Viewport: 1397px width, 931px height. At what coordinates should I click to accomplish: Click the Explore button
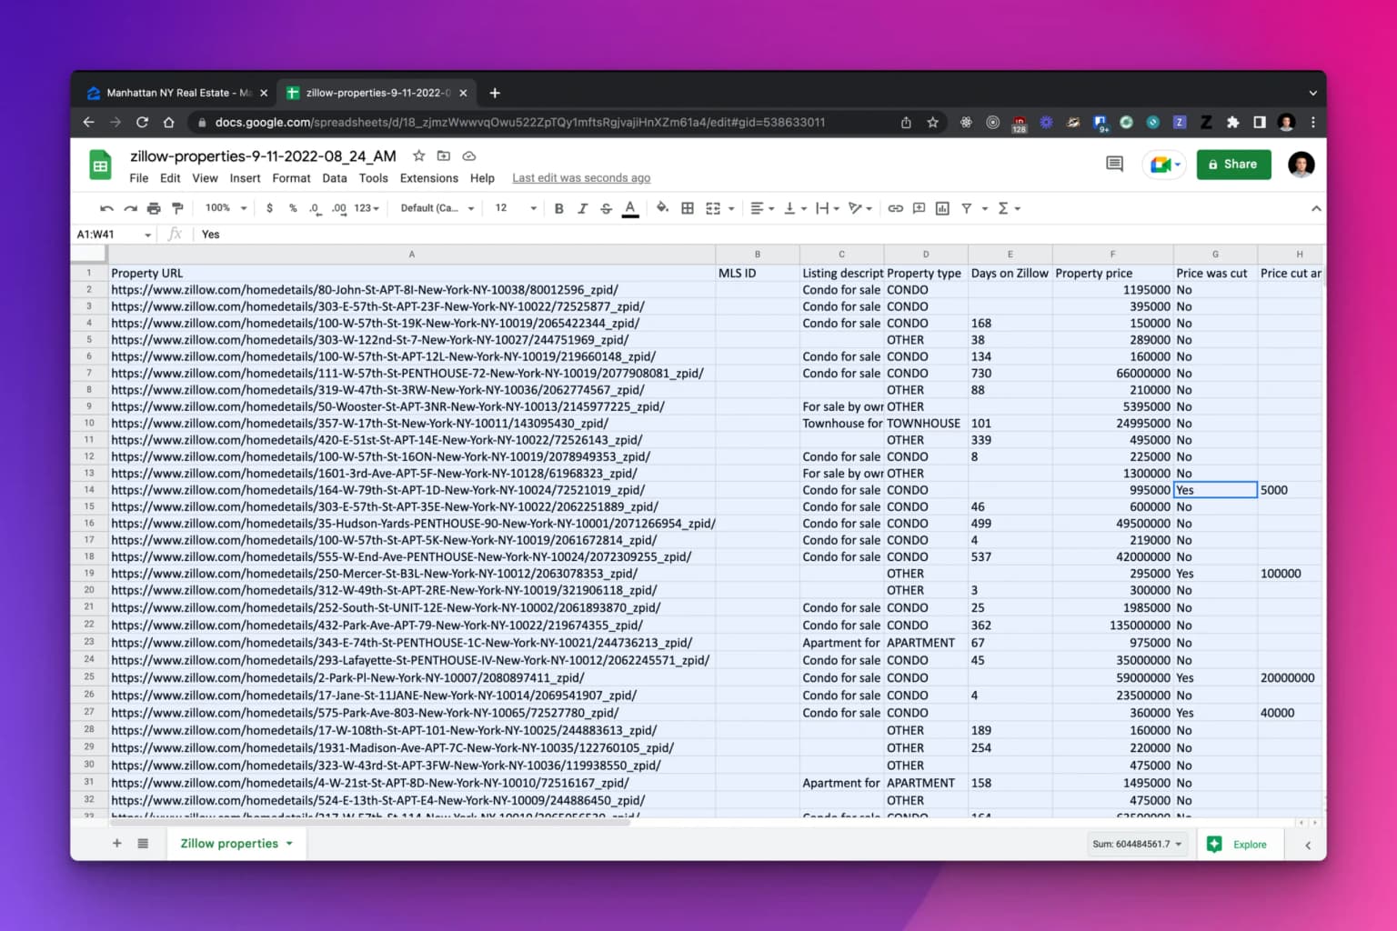pos(1238,844)
